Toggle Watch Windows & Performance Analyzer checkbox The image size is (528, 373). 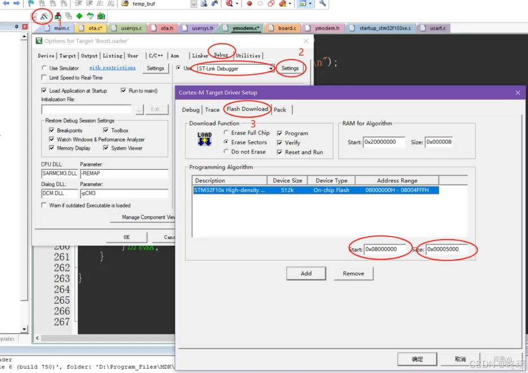point(51,140)
